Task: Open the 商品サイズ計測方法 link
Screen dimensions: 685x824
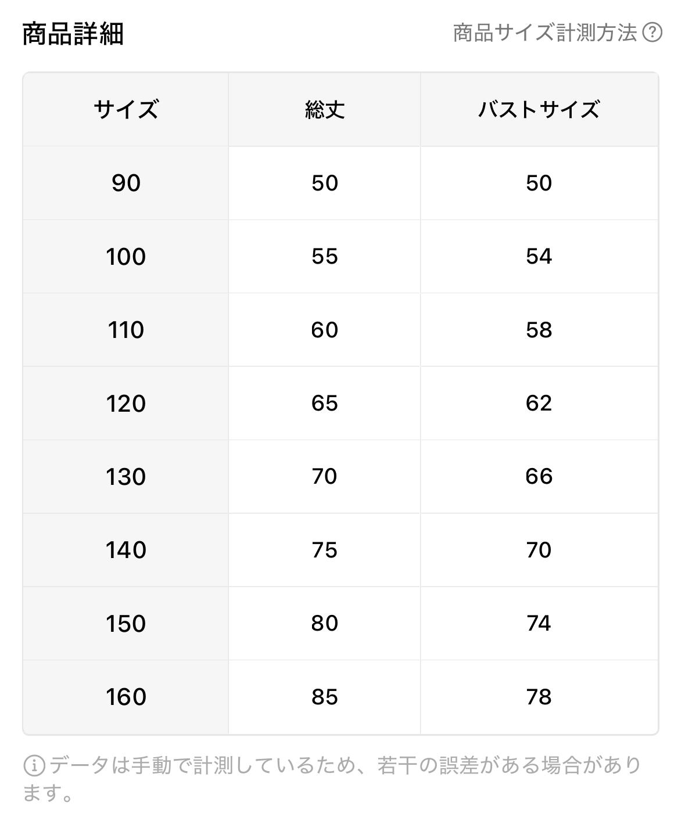Action: pos(544,33)
